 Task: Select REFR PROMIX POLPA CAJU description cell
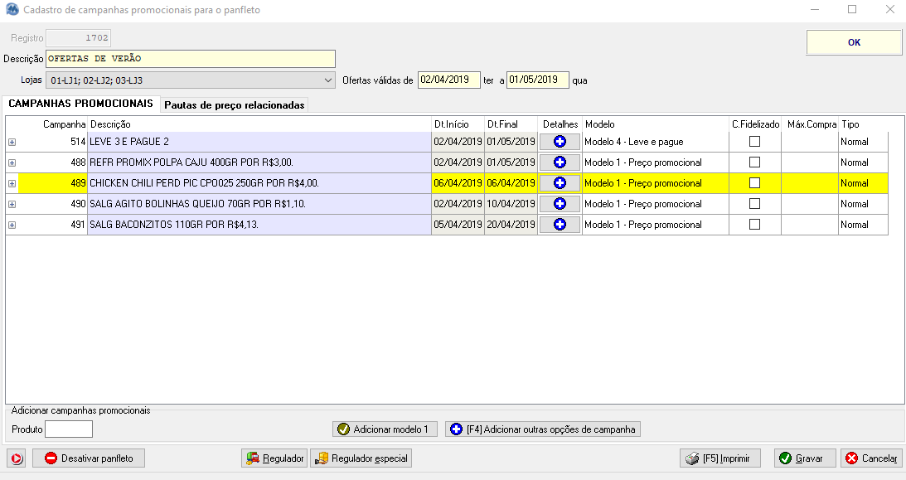[259, 162]
